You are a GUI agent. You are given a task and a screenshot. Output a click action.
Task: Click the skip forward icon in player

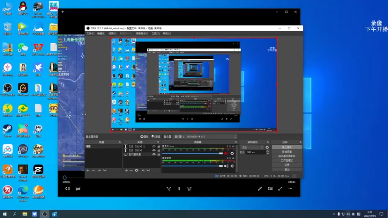point(189,188)
